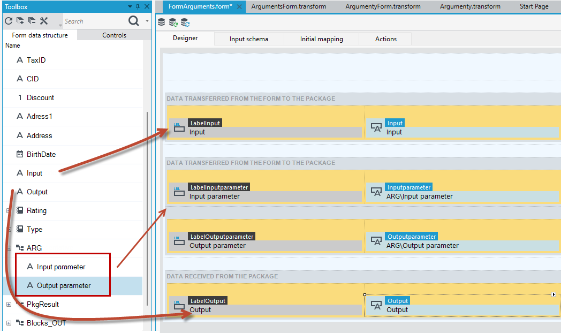Collapse the ARG tree node
The width and height of the screenshot is (561, 333).
9,248
